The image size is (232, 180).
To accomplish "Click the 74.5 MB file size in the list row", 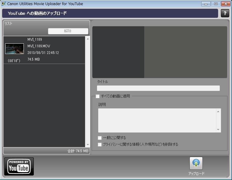I will click(33, 59).
